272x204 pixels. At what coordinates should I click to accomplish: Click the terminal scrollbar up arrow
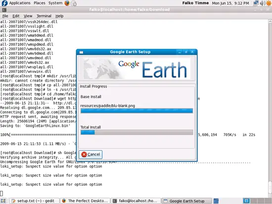[x=270, y=22]
